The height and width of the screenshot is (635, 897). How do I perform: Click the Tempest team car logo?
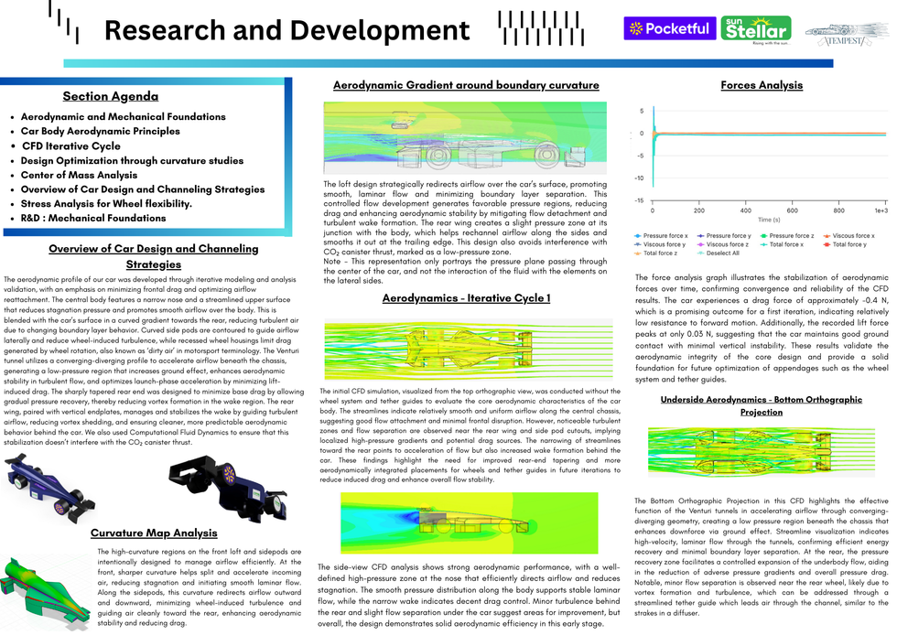click(847, 35)
